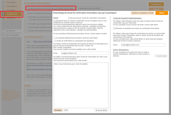
Task: Click the Inscription checkmark icon in sidebar
Action: 3,14
